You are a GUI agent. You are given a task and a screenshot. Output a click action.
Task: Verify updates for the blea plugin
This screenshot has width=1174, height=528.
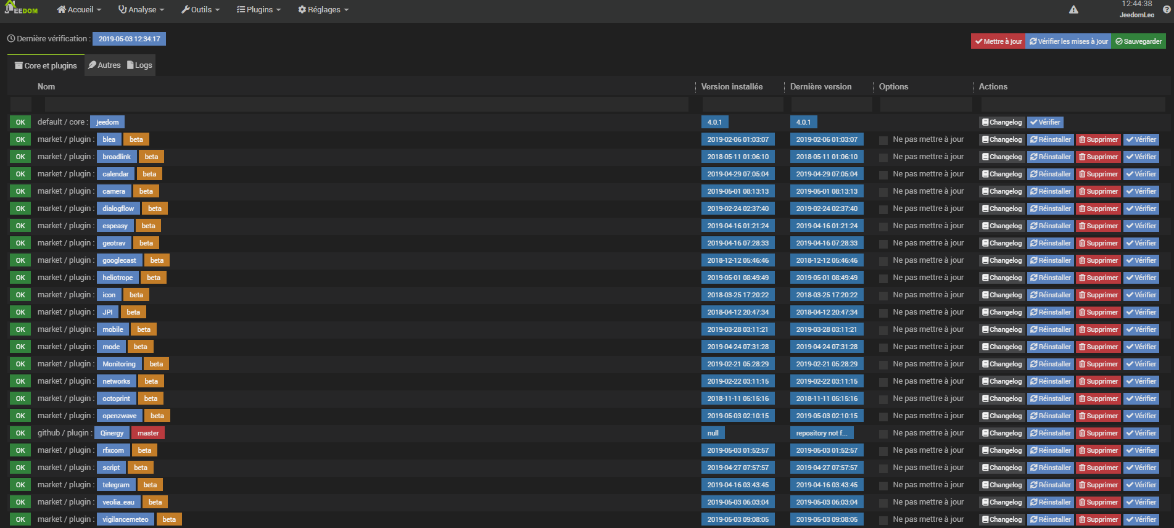1141,139
